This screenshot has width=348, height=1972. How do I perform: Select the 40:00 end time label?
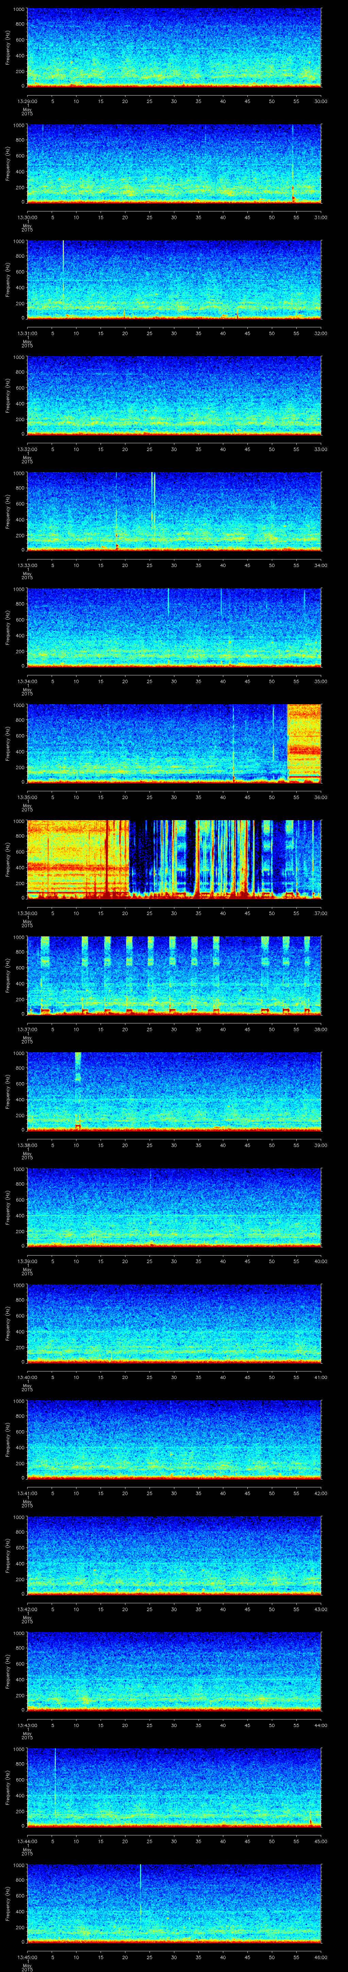coord(320,1261)
